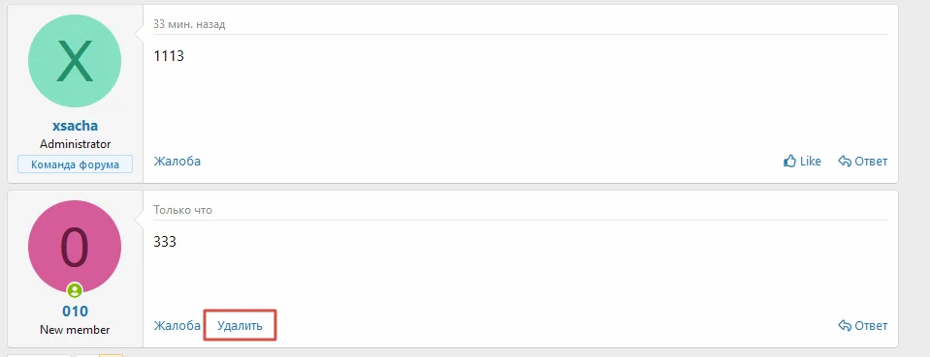930x357 pixels.
Task: Click the Команда форума badge
Action: click(x=76, y=164)
